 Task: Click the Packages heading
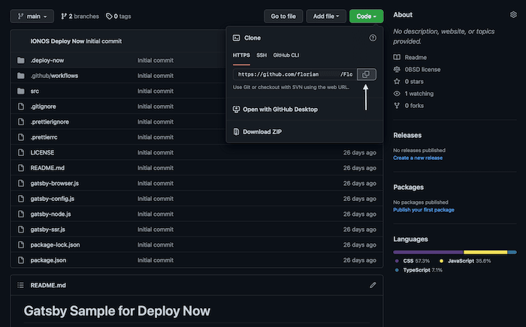(408, 187)
